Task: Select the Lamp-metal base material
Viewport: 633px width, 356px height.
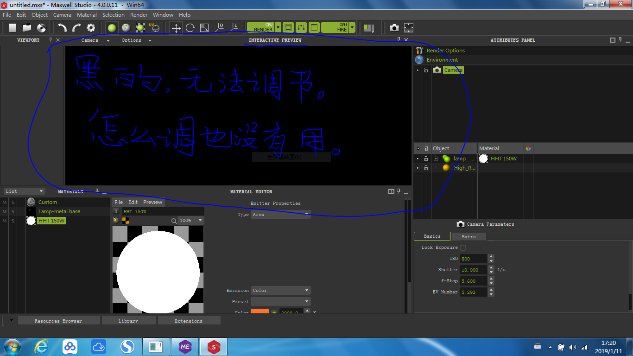Action: coord(59,211)
